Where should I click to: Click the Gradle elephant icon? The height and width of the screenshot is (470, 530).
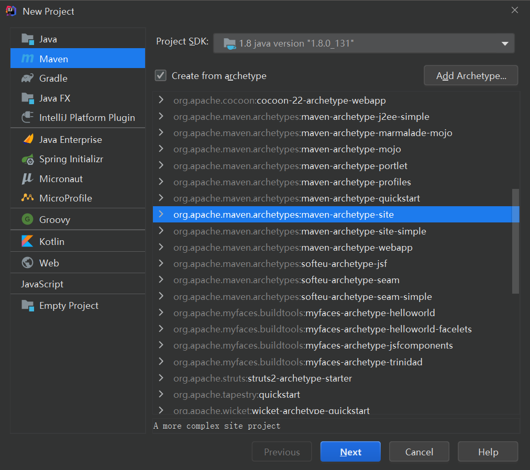coord(28,78)
